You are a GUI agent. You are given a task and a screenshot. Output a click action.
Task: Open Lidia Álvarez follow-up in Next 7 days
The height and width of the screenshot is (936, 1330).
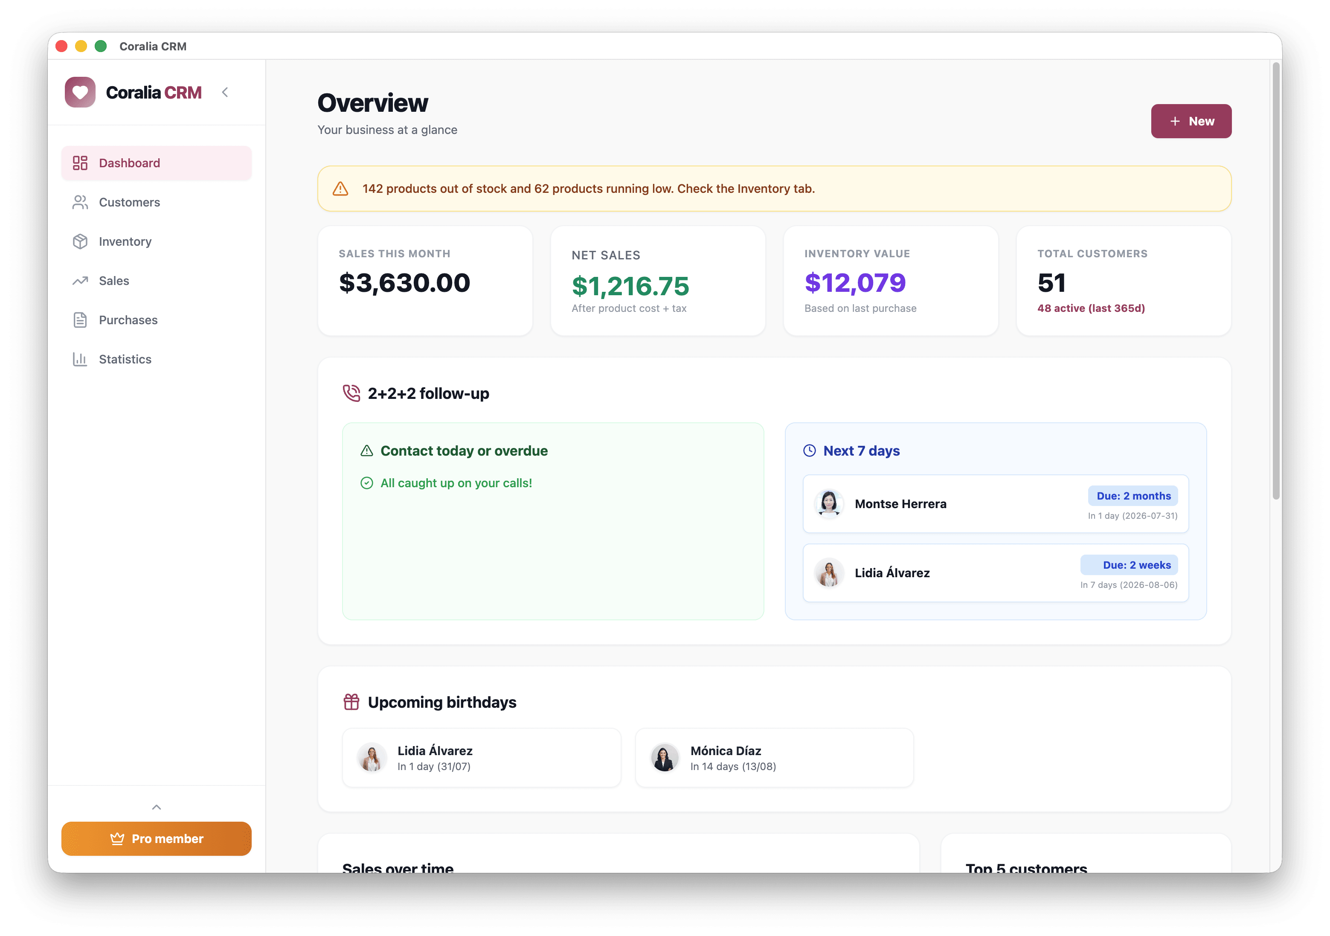click(996, 573)
